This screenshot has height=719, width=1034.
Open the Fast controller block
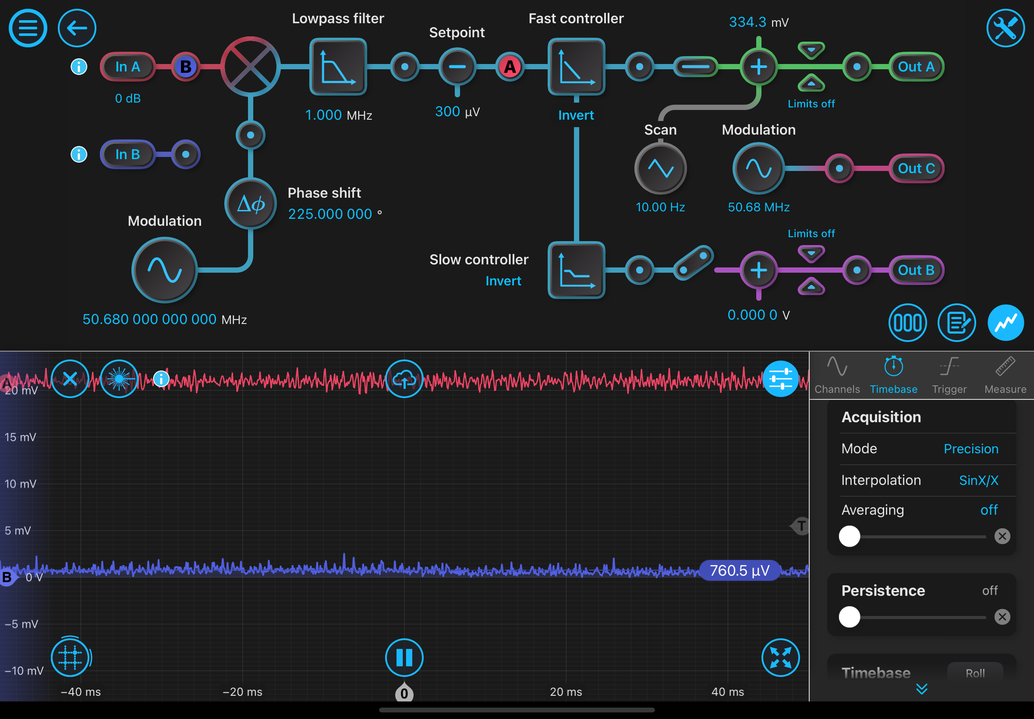pos(576,67)
